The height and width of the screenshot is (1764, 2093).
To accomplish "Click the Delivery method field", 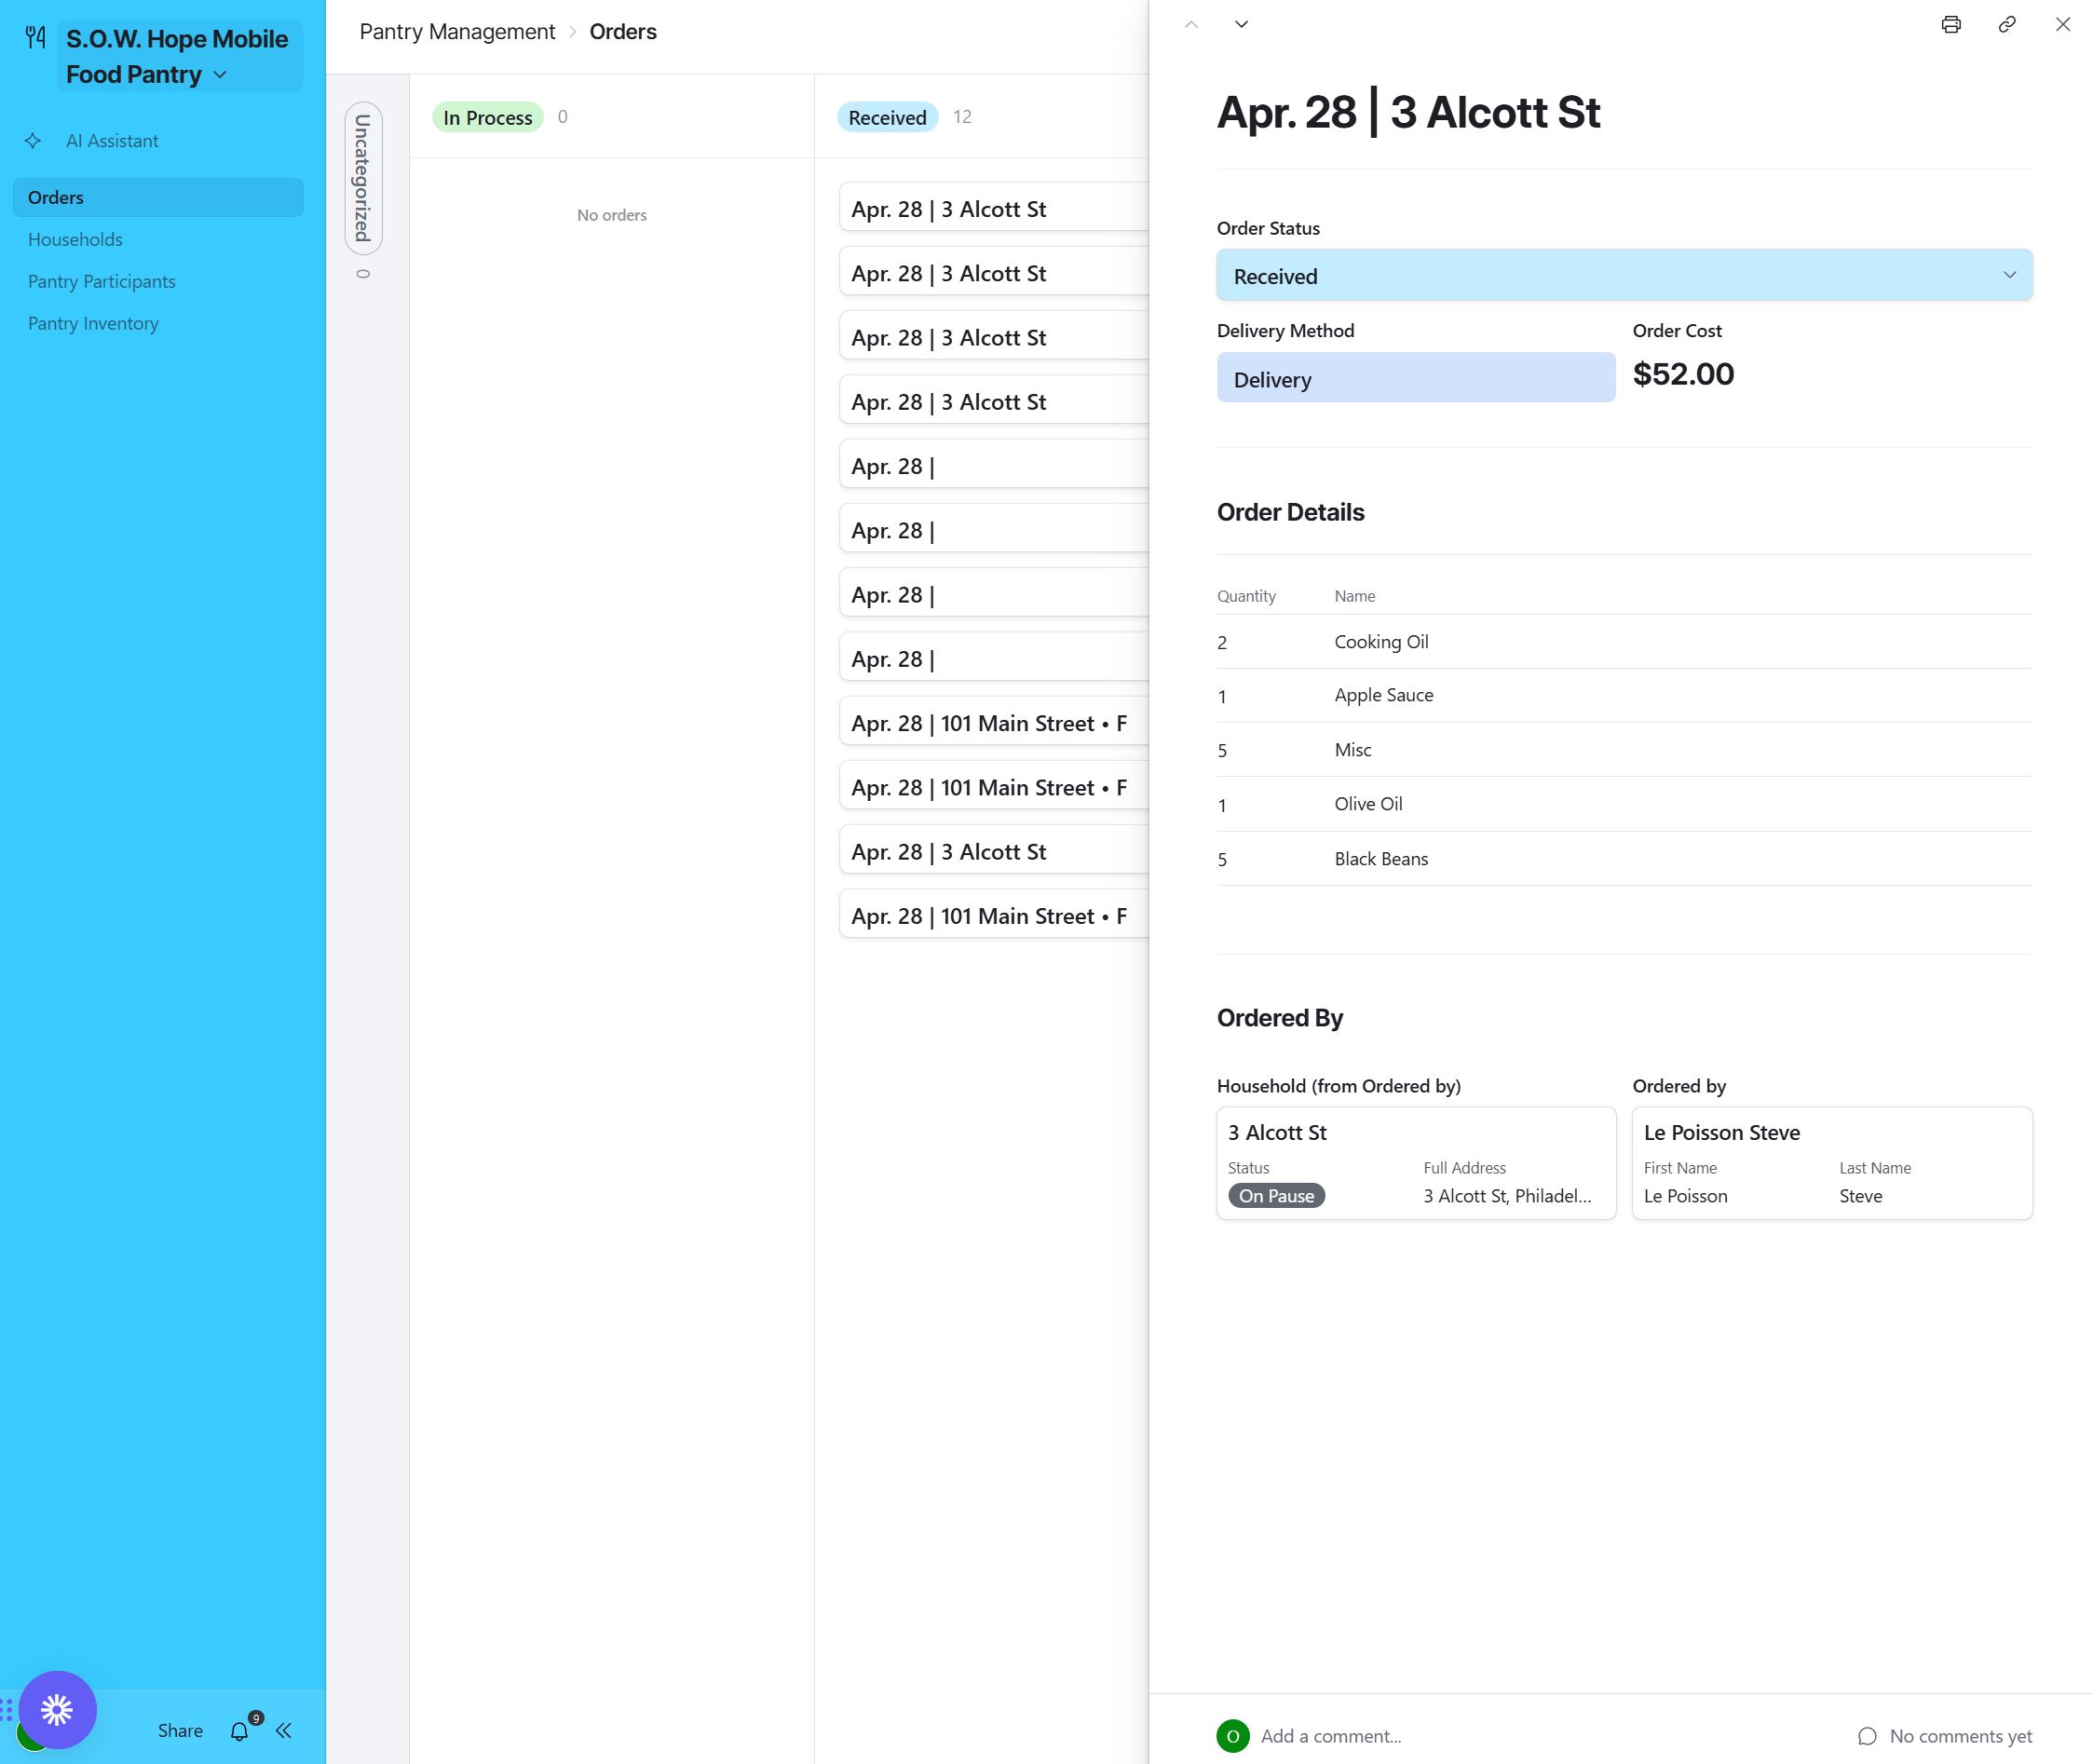I will point(1414,378).
